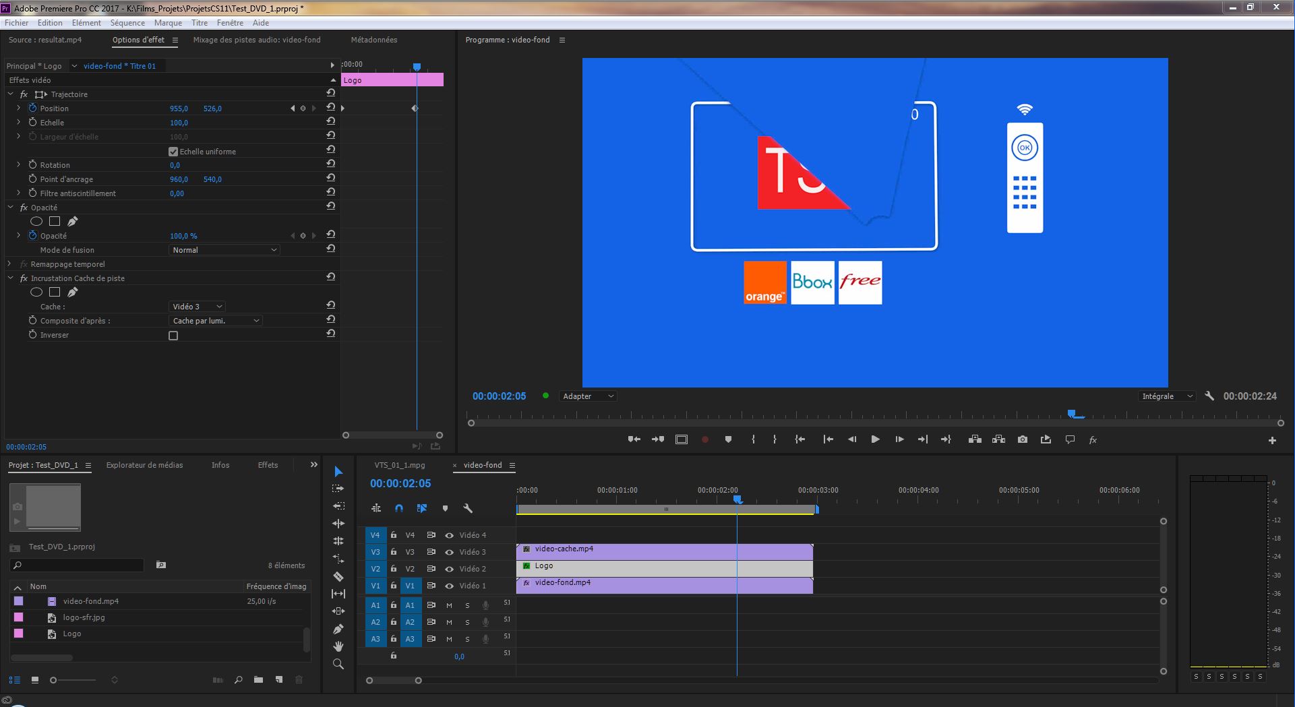Reset Position parameter
The image size is (1295, 707).
[330, 108]
